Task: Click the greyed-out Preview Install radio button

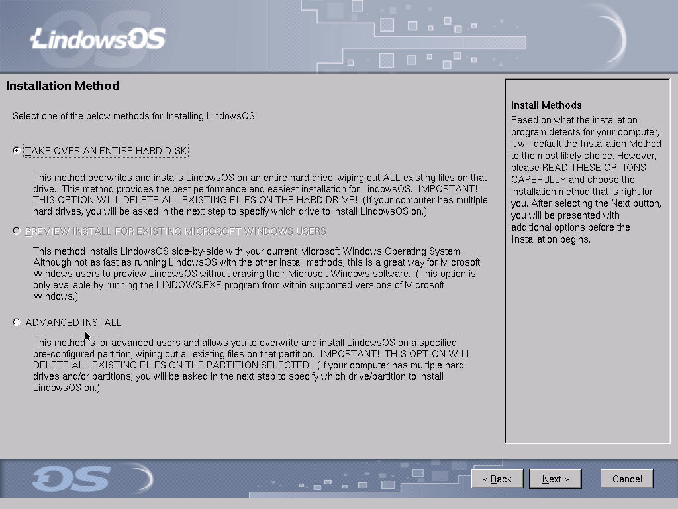Action: [17, 231]
